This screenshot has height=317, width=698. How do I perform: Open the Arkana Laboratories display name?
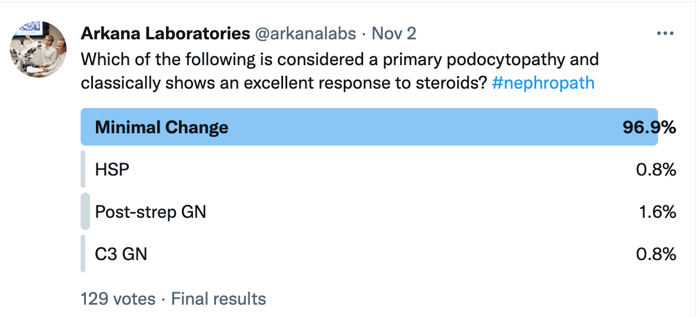165,33
